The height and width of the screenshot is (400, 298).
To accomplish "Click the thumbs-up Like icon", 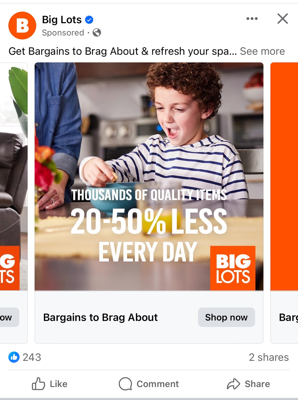I will (38, 384).
